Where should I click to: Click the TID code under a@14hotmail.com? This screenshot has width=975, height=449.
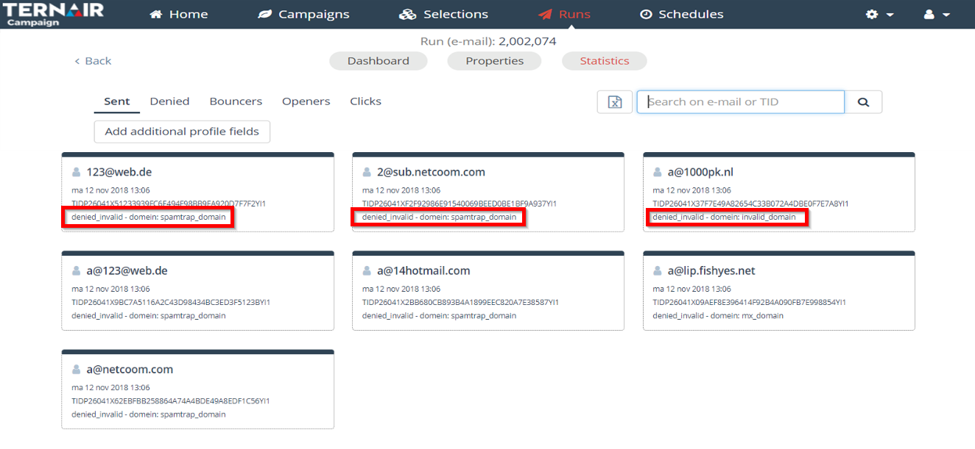point(460,302)
